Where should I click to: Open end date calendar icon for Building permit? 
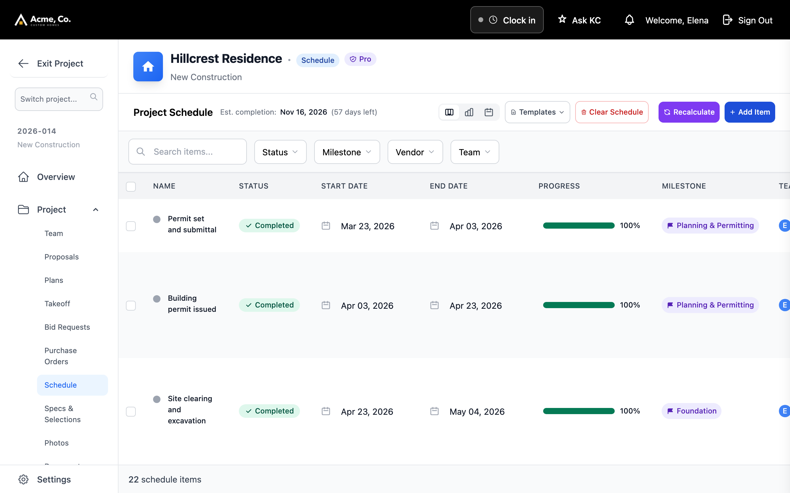click(x=434, y=305)
